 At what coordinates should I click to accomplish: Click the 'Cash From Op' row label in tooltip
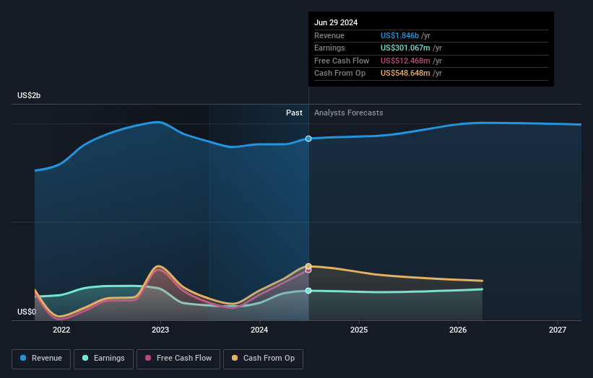[x=340, y=74]
